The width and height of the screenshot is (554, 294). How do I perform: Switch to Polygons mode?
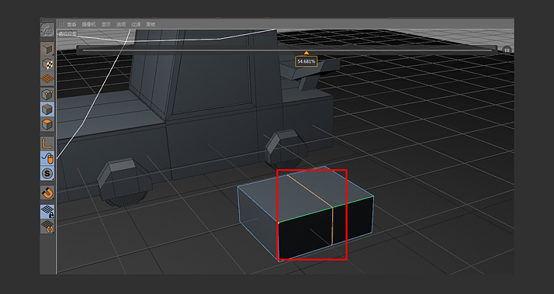pyautogui.click(x=47, y=124)
